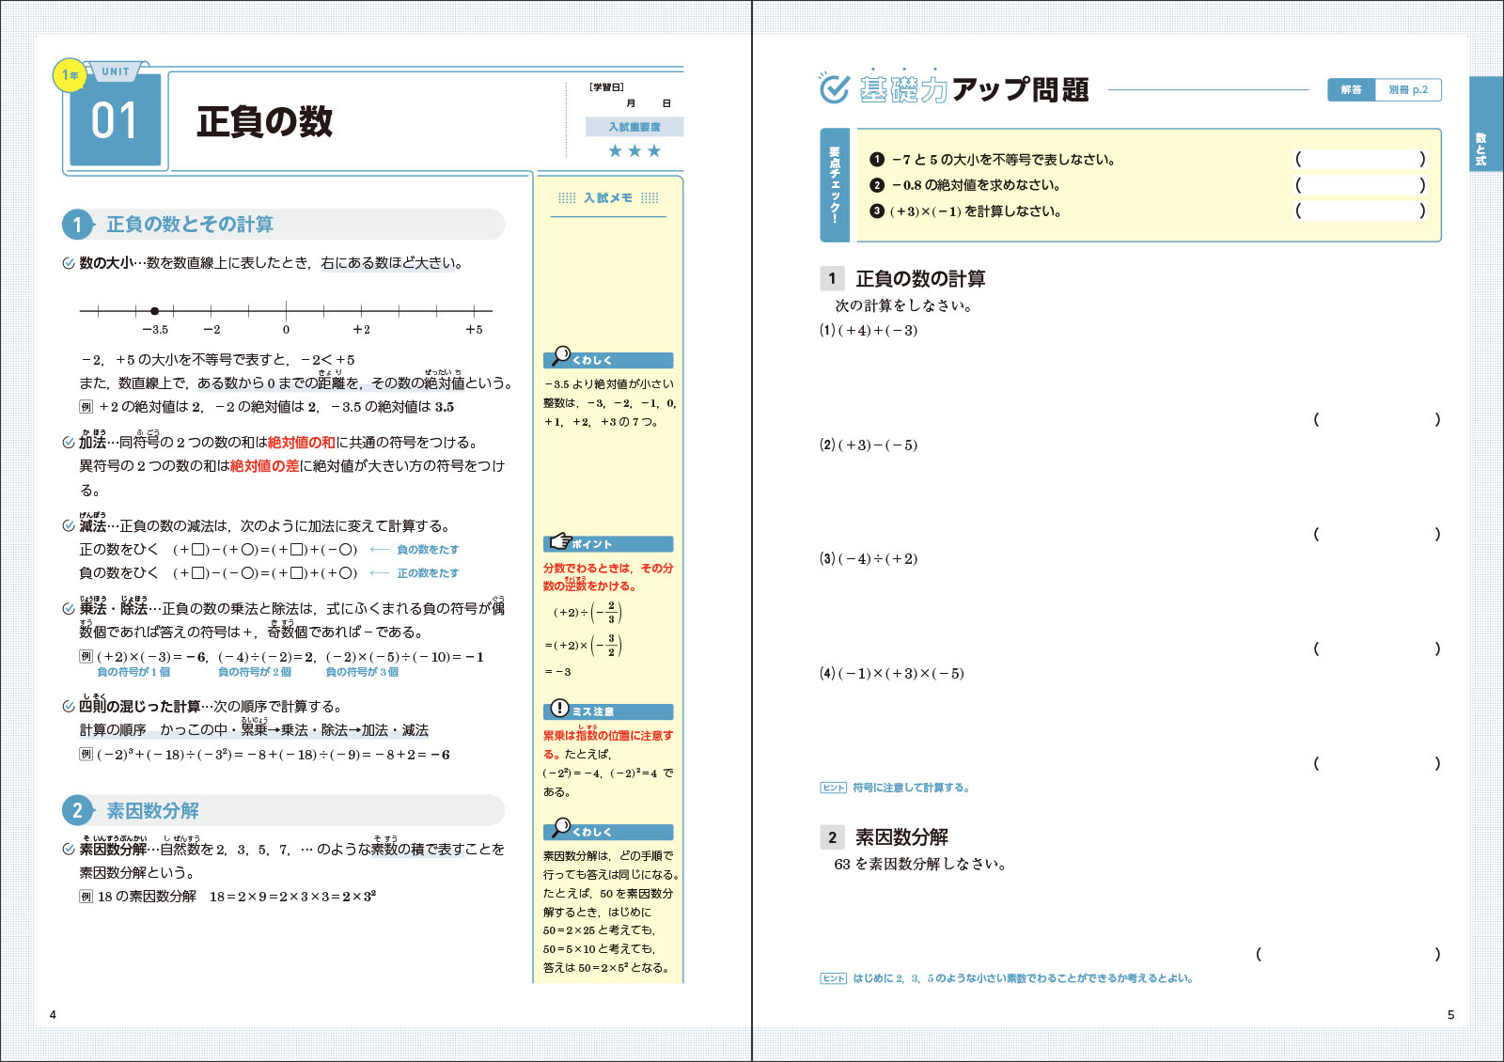Click the blue circle 2 beside 素因数分解 heading

(x=78, y=811)
